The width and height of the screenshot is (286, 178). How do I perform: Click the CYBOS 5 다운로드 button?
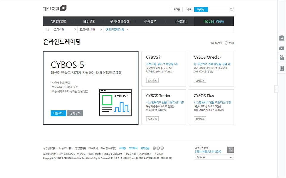click(x=58, y=113)
